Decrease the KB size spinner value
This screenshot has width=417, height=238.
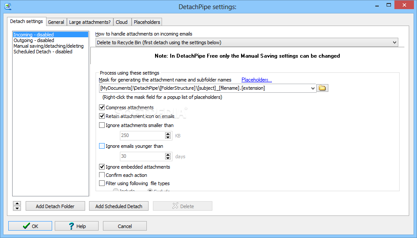tap(168, 137)
